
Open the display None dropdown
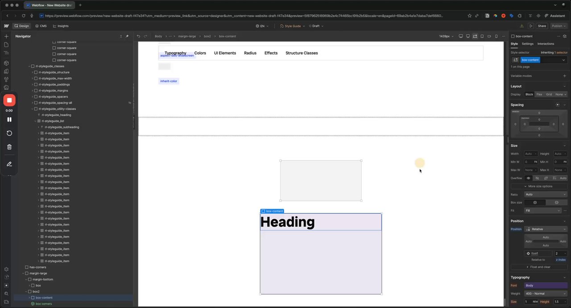(x=561, y=94)
